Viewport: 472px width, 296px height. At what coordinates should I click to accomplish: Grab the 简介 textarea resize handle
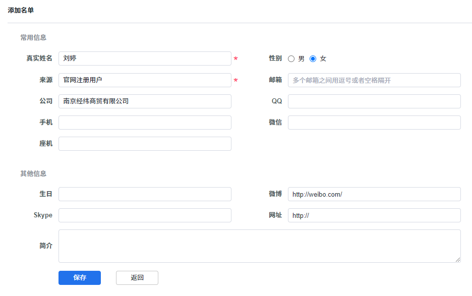[x=458, y=260]
